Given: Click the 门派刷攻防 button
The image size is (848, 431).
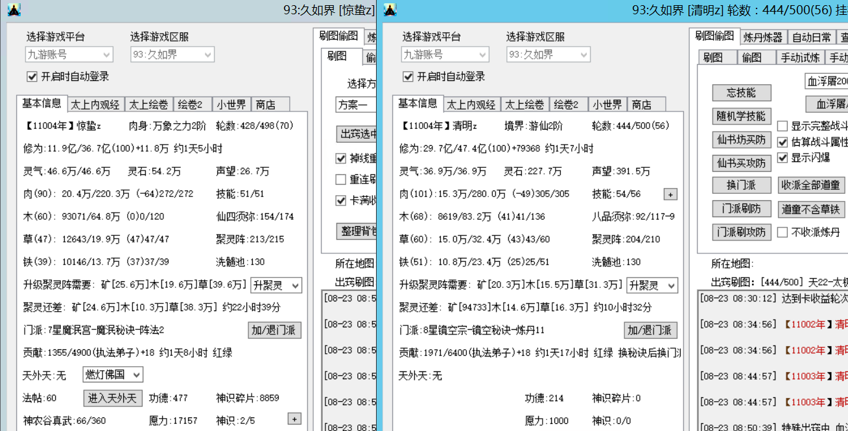Looking at the screenshot, I should (x=742, y=232).
